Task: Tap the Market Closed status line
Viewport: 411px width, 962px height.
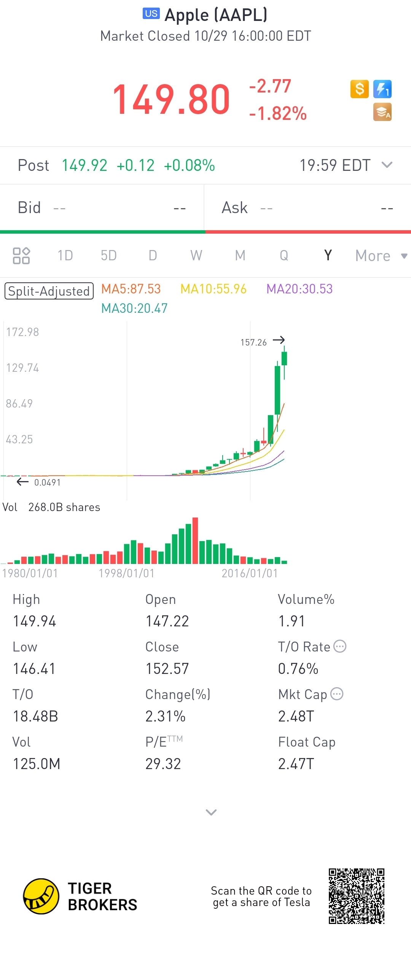Action: click(x=205, y=36)
